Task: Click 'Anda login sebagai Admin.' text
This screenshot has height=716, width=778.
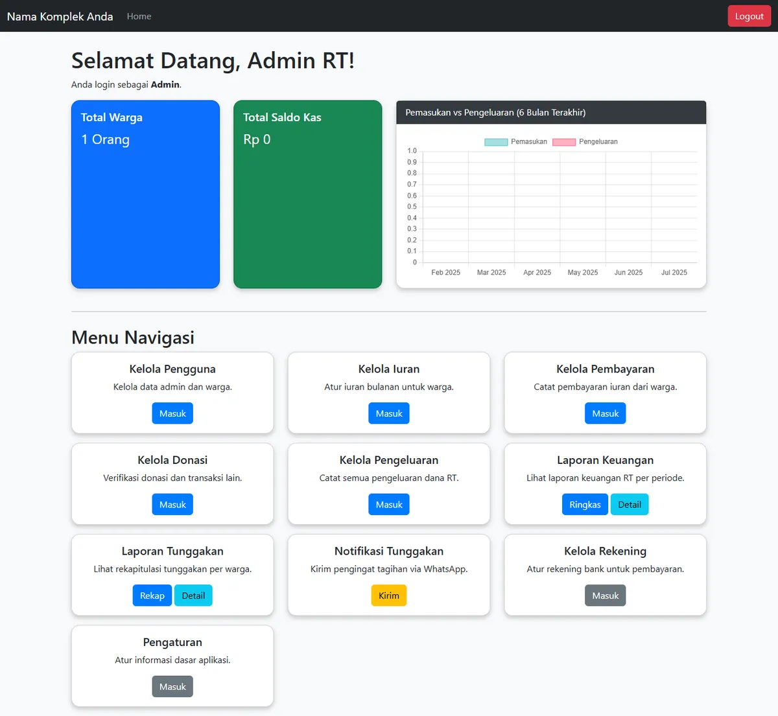Action: pyautogui.click(x=126, y=85)
